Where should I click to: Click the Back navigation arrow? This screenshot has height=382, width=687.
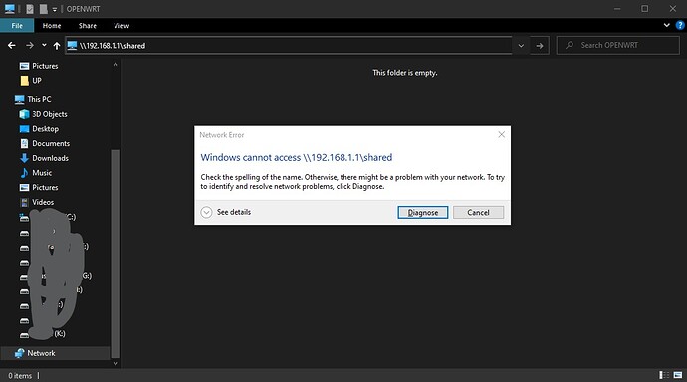12,45
